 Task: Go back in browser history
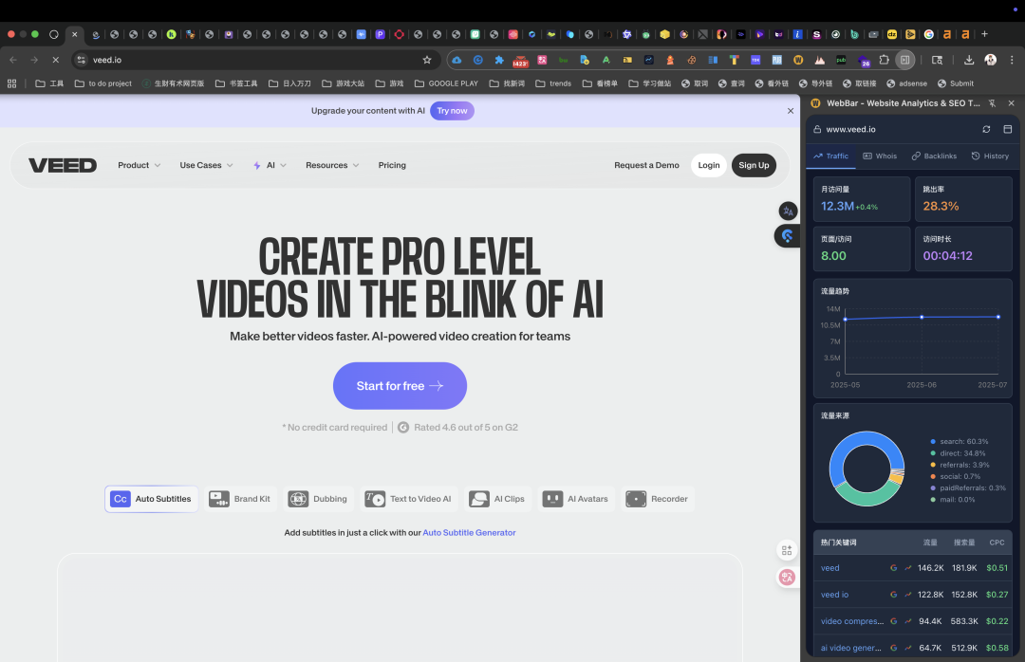(x=13, y=60)
